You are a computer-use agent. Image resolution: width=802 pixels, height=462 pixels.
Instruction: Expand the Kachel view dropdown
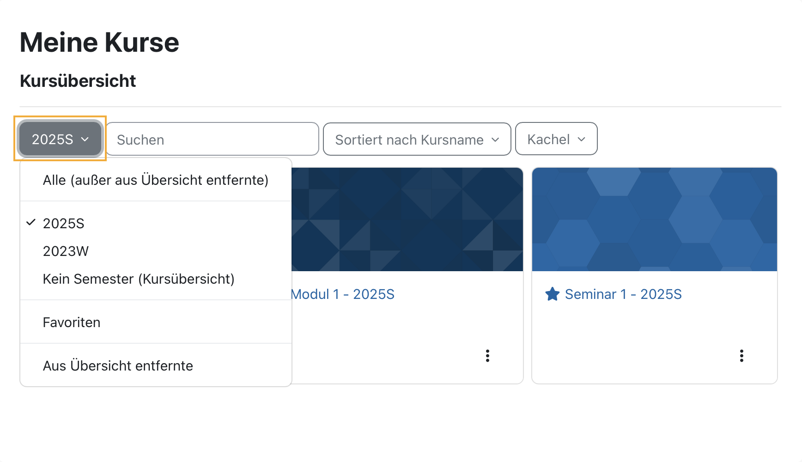coord(556,139)
